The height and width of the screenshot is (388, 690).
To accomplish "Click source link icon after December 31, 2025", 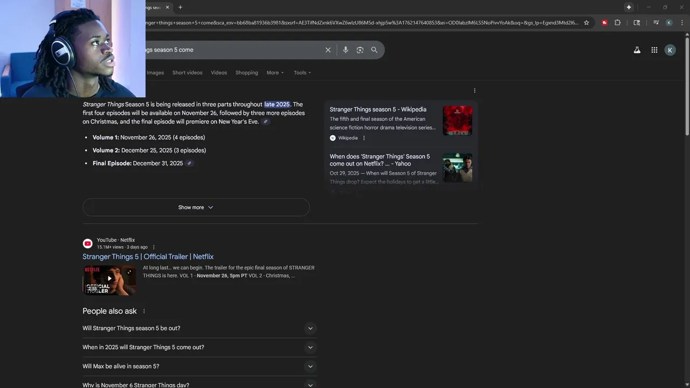I will click(189, 163).
